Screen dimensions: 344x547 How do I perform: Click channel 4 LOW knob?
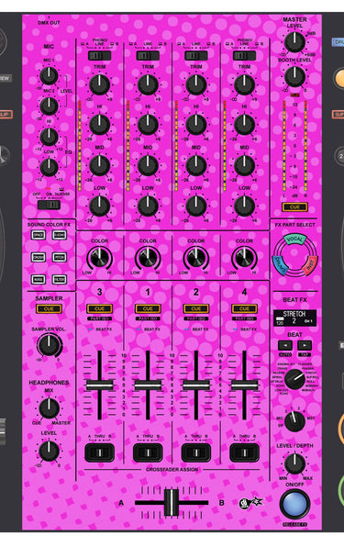click(244, 206)
